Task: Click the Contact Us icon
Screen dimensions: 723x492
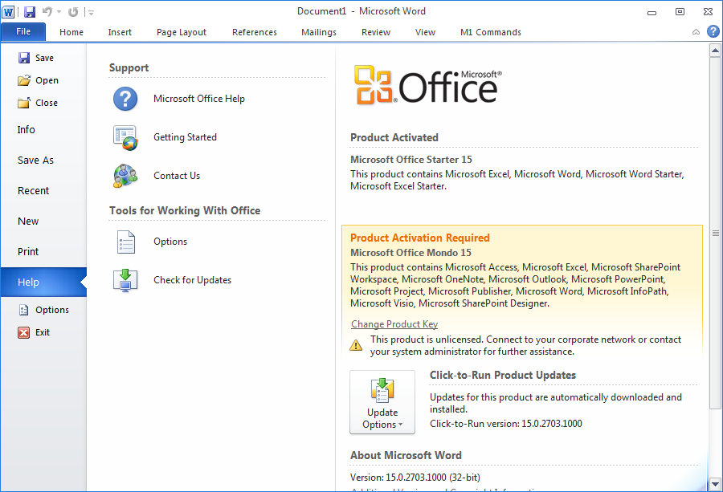Action: 125,176
